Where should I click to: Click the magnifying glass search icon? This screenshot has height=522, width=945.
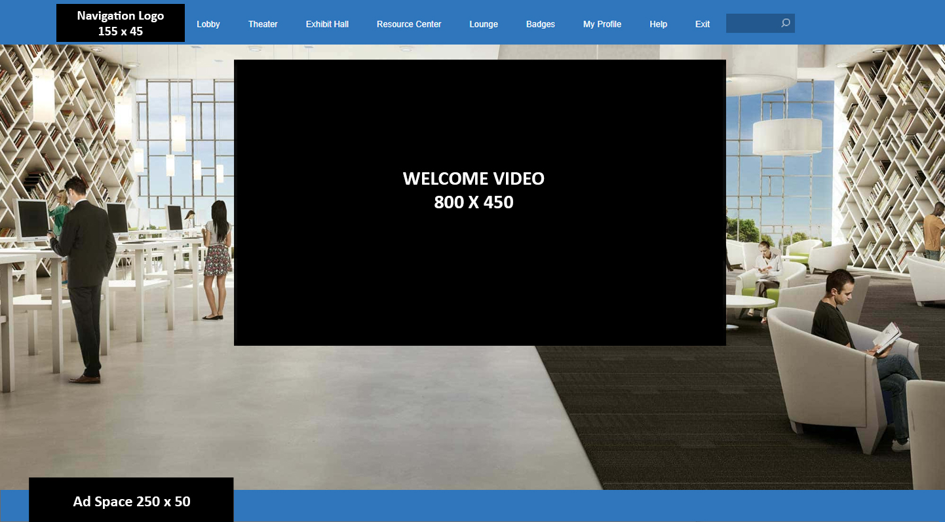pos(786,24)
